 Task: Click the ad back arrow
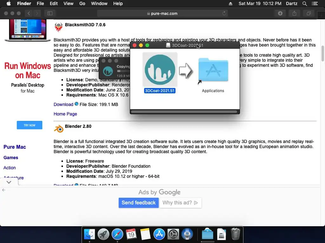click(3, 190)
